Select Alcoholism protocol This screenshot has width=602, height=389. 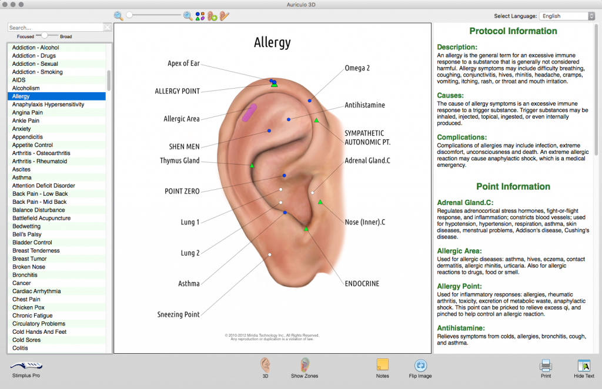[57, 88]
